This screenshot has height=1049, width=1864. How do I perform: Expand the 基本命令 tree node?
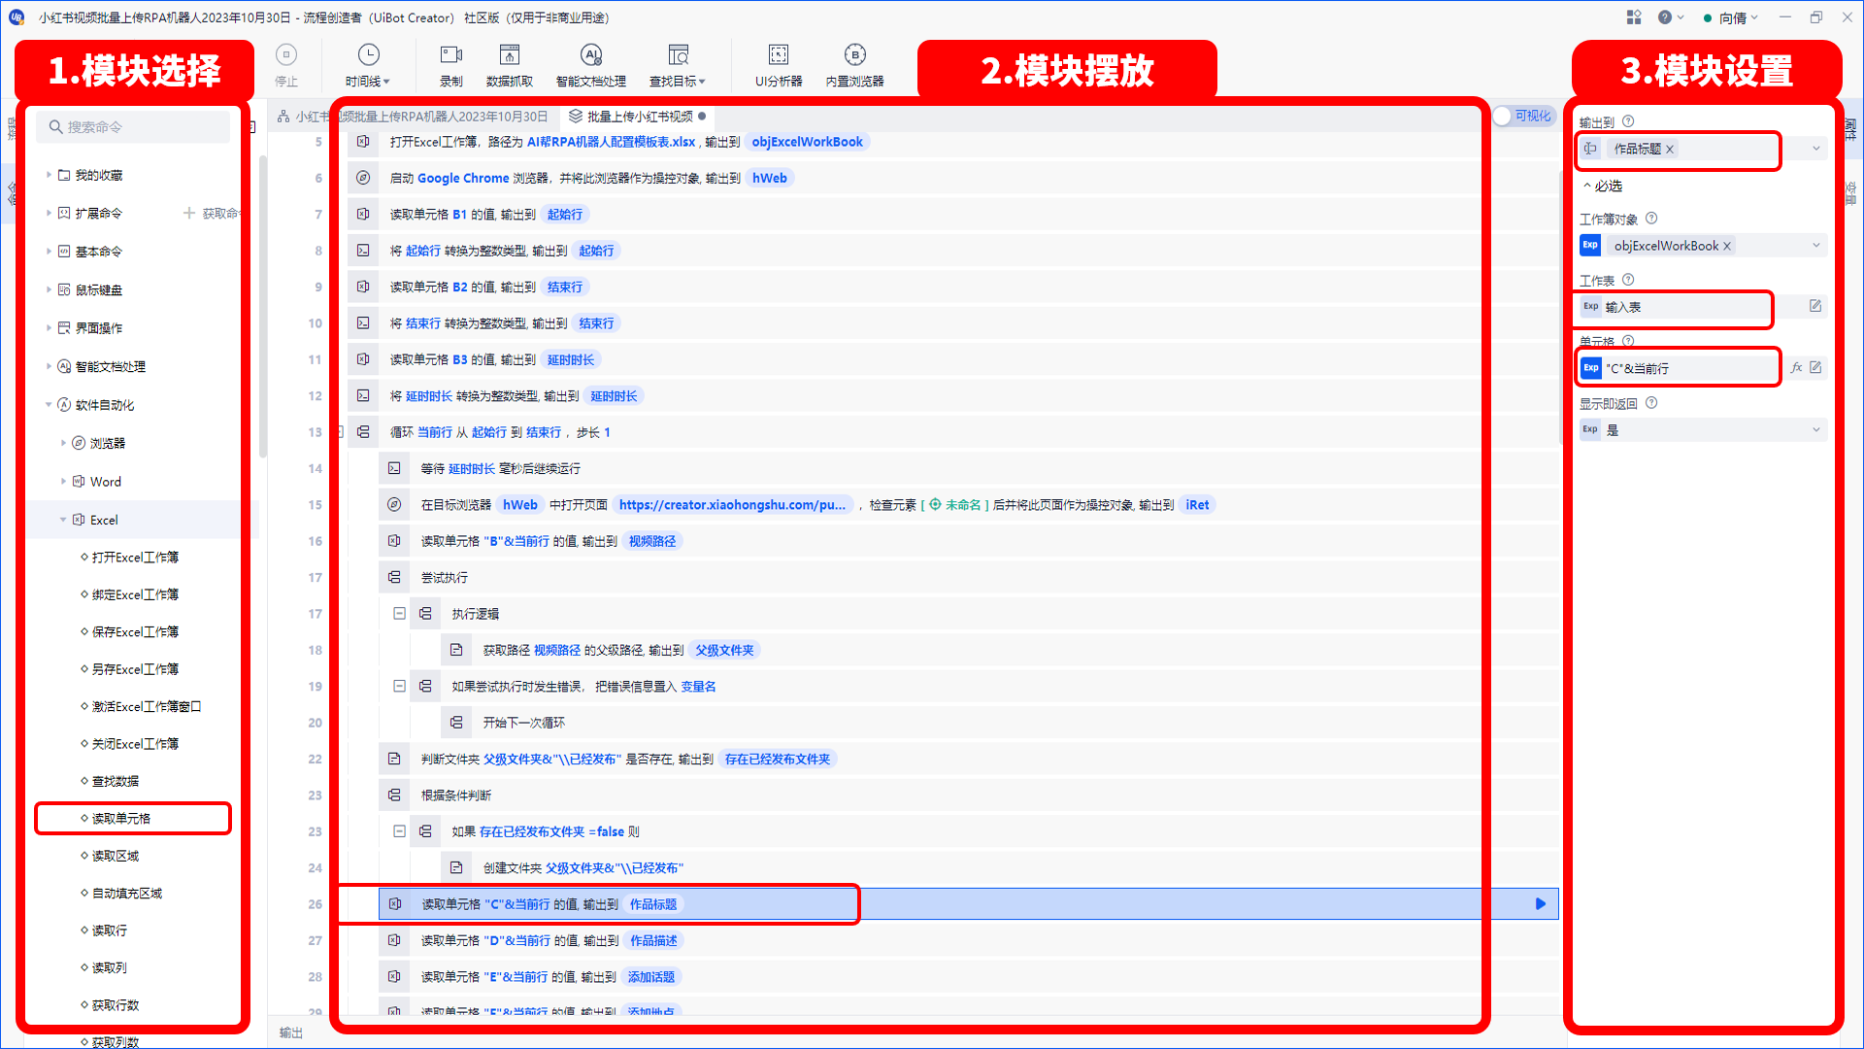(x=49, y=252)
